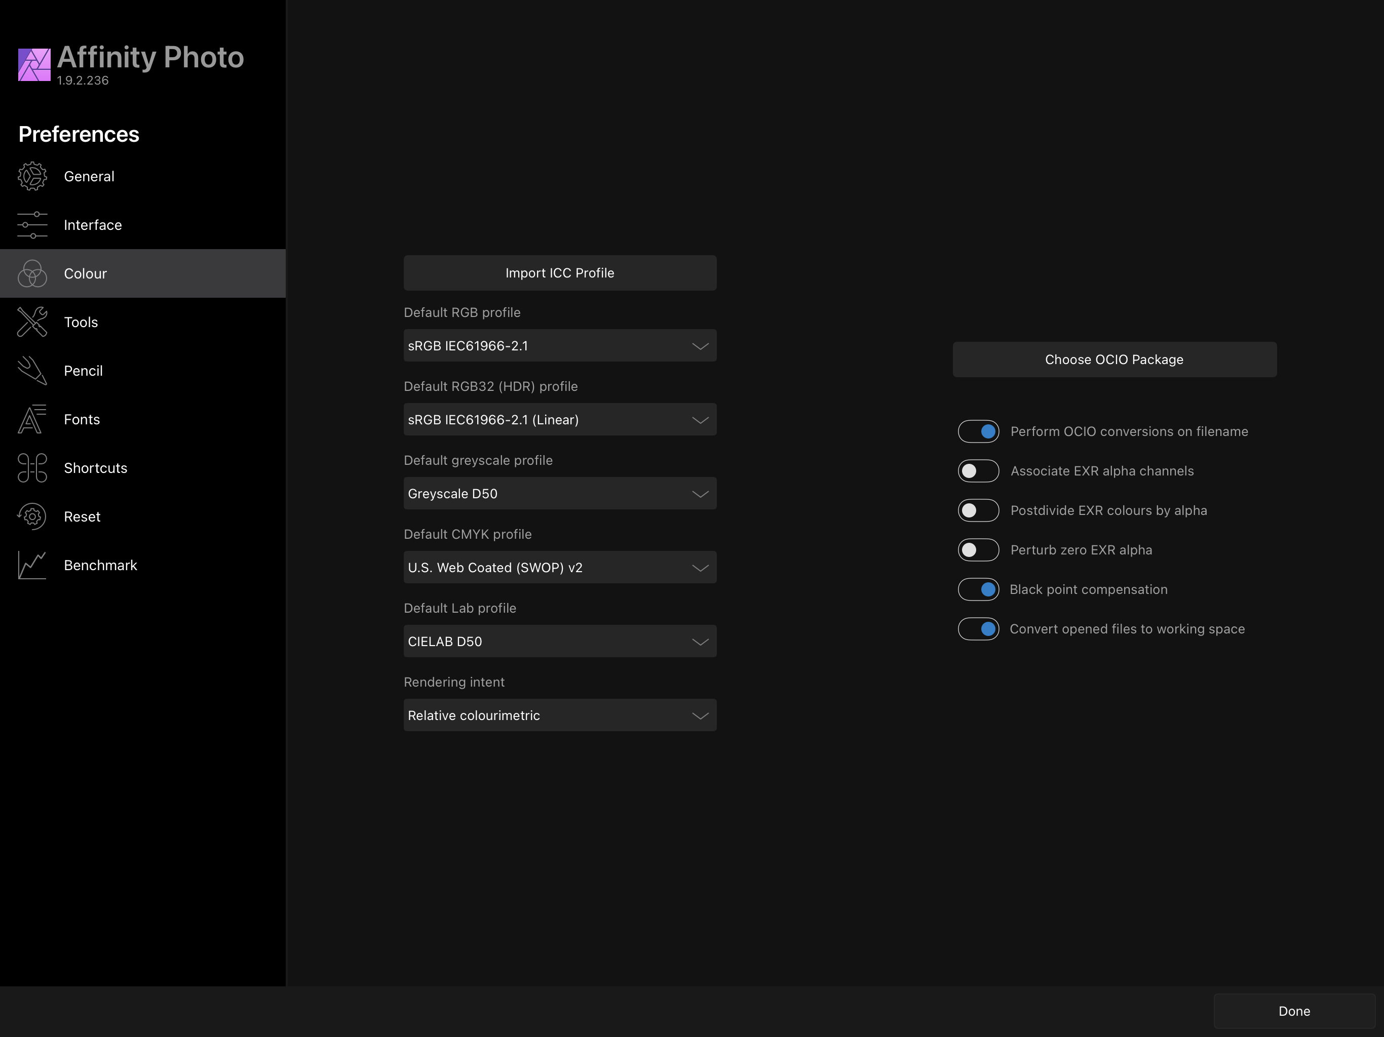Viewport: 1384px width, 1037px height.
Task: Click the Fonts letter A icon
Action: 32,420
